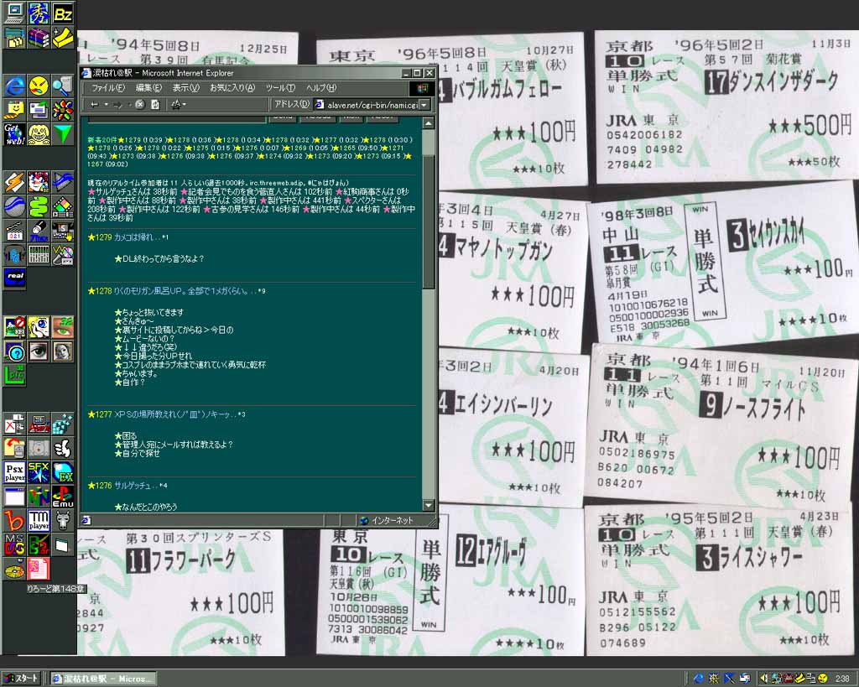859x687 pixels.
Task: Click the Windows logo throbber in IE
Action: 421,87
